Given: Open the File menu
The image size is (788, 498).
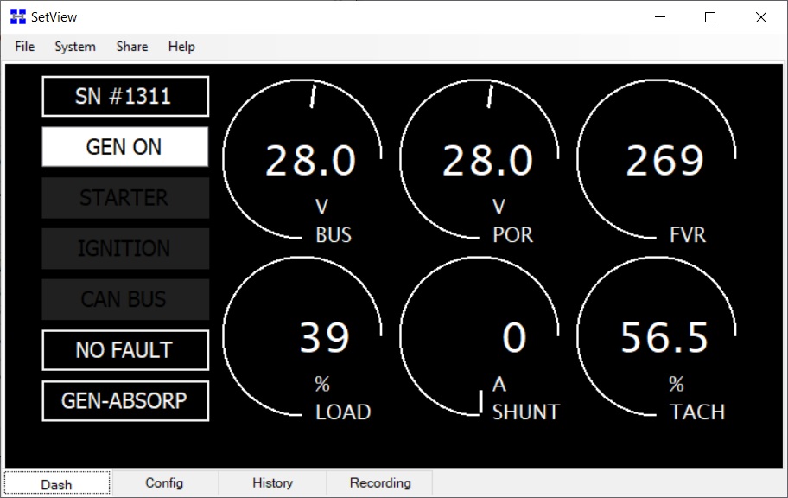Looking at the screenshot, I should [25, 47].
